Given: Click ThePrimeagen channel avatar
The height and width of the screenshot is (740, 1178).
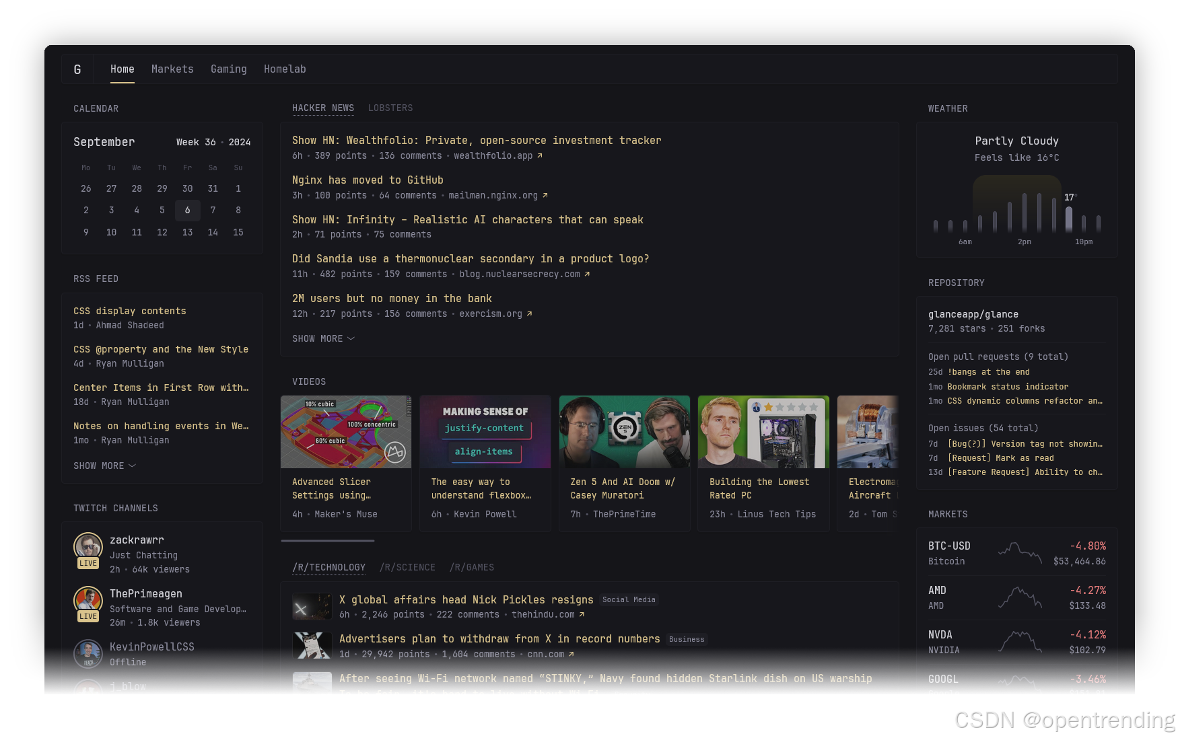Looking at the screenshot, I should point(88,600).
